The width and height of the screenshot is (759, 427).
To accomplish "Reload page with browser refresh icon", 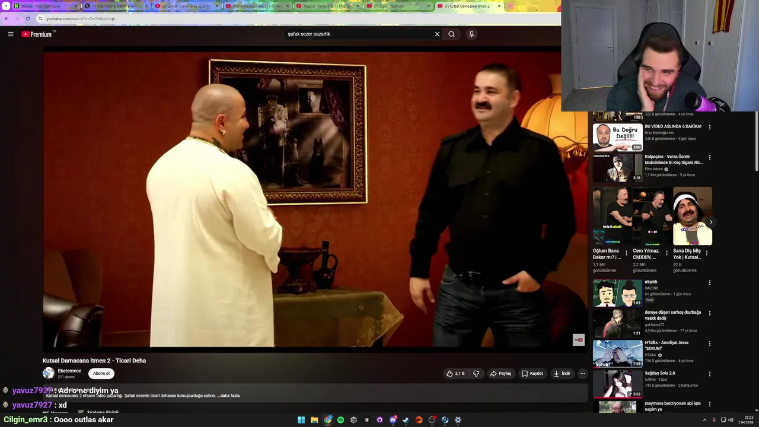I will tap(27, 18).
